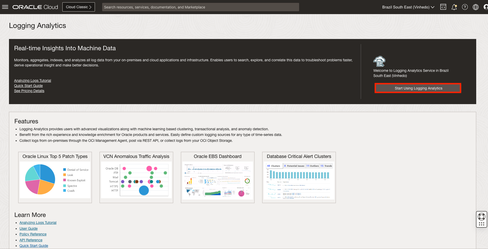Open the accessibility widget in bottom corner
This screenshot has width=488, height=249.
click(481, 216)
